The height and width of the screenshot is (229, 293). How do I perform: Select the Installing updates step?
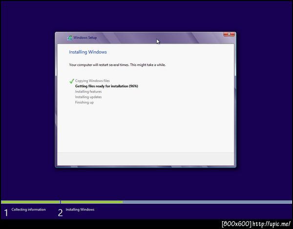point(88,97)
